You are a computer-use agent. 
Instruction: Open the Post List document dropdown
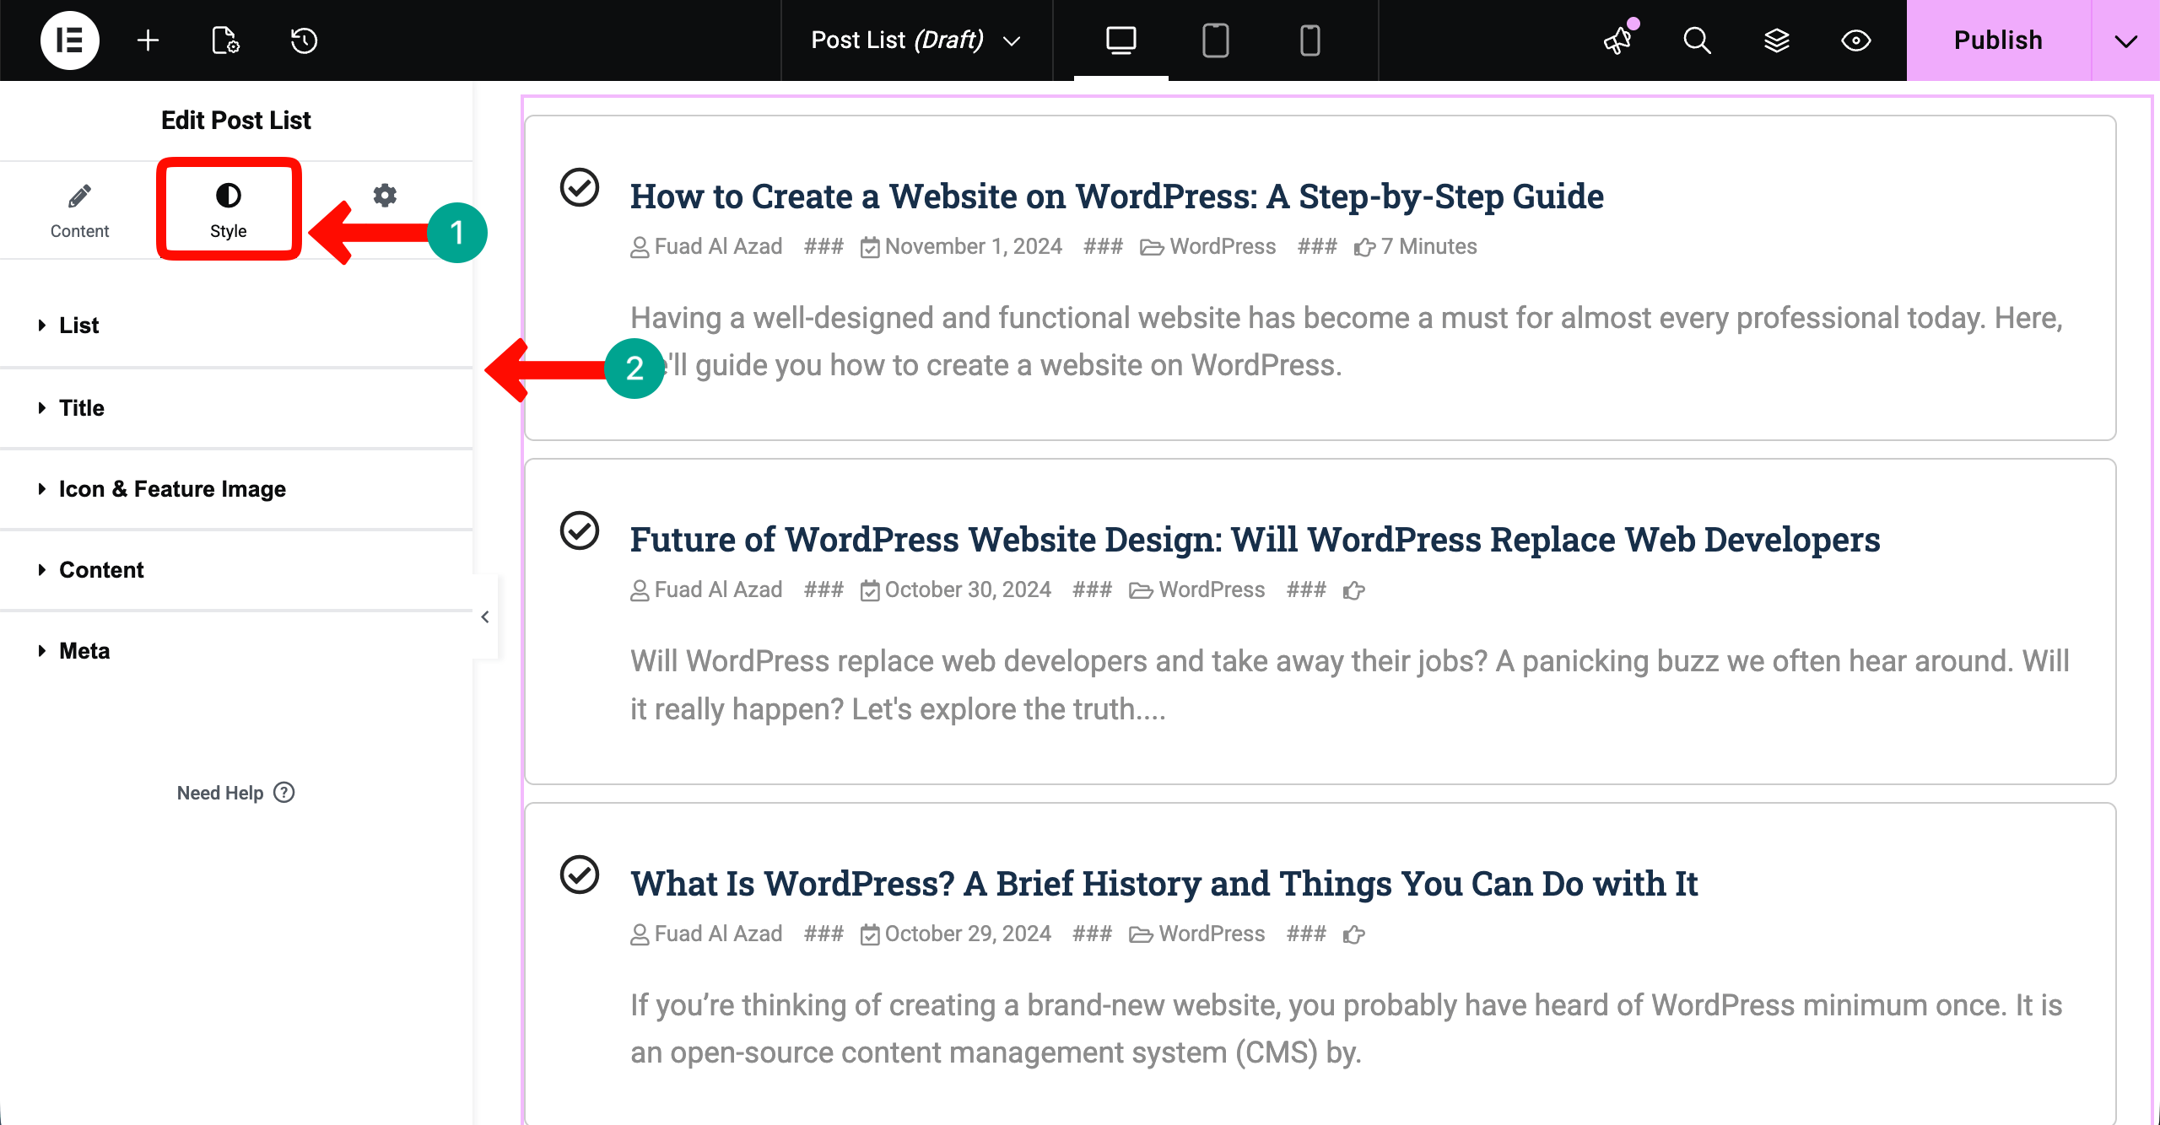(1012, 40)
